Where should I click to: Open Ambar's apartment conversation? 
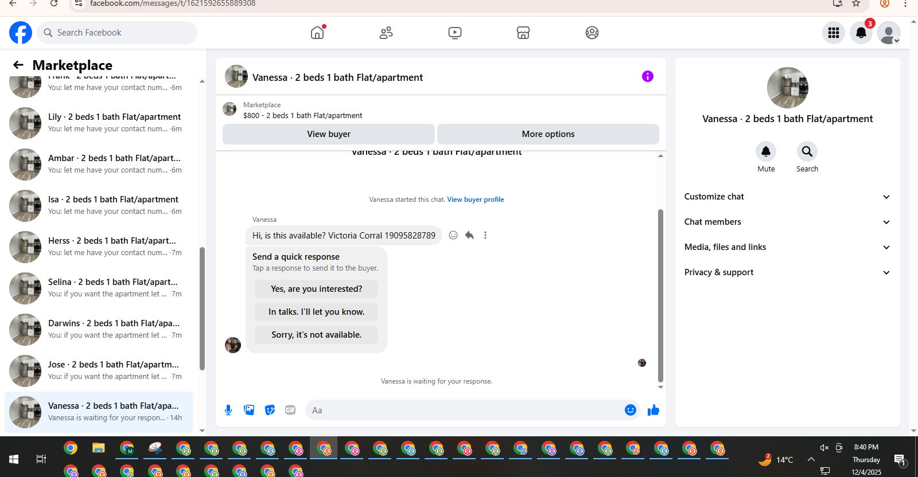99,165
